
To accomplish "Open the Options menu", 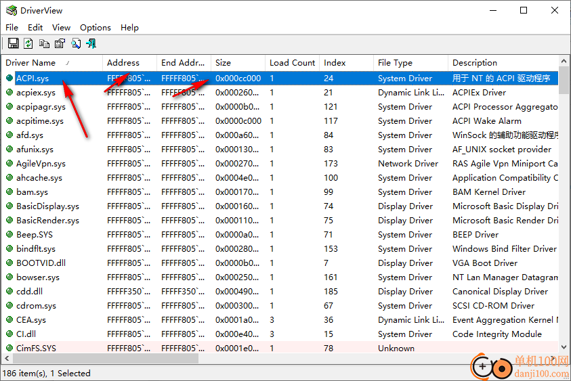I will [96, 28].
